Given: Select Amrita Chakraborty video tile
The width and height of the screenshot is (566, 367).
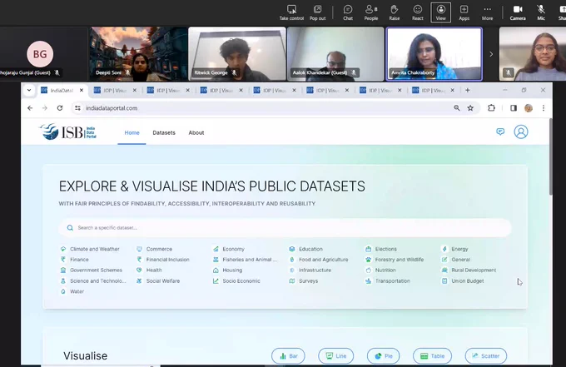Looking at the screenshot, I should (434, 54).
